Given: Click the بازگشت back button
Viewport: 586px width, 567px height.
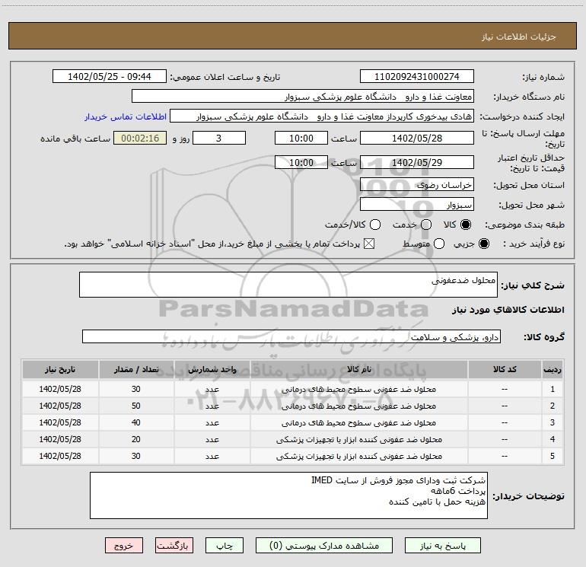Looking at the screenshot, I should 174,546.
